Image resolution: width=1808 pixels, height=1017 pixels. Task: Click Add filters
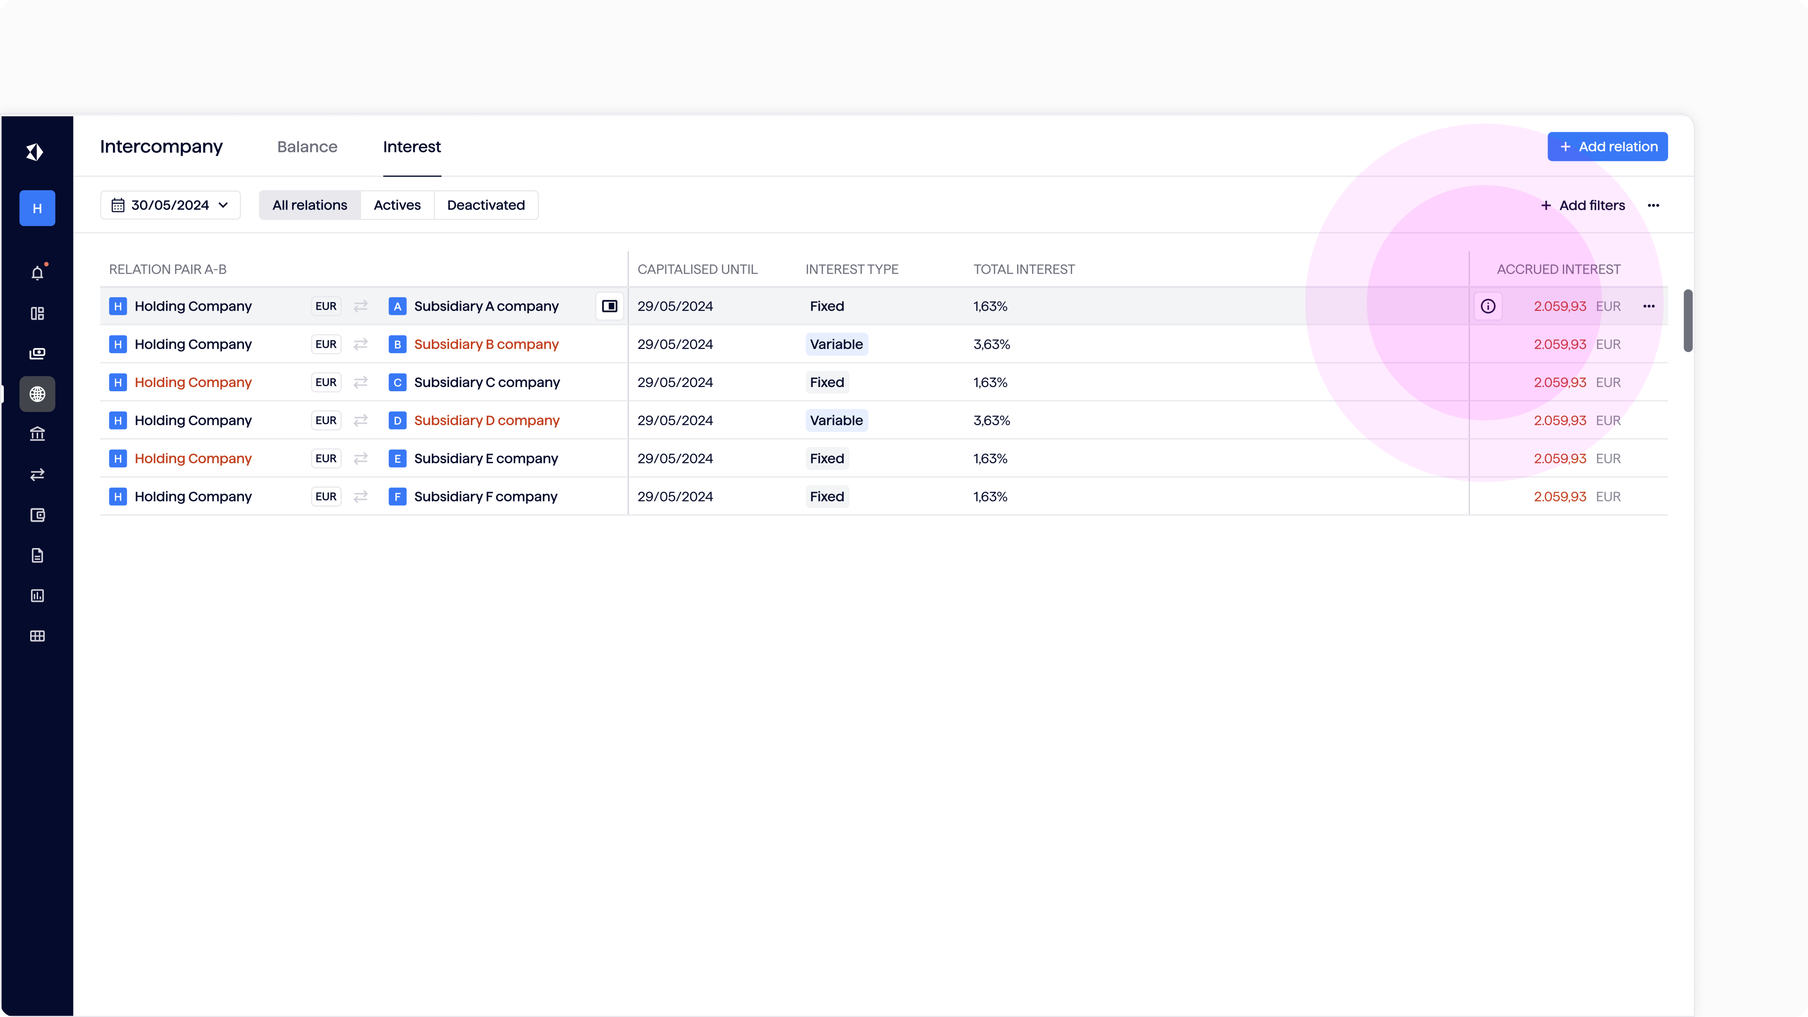[1582, 206]
